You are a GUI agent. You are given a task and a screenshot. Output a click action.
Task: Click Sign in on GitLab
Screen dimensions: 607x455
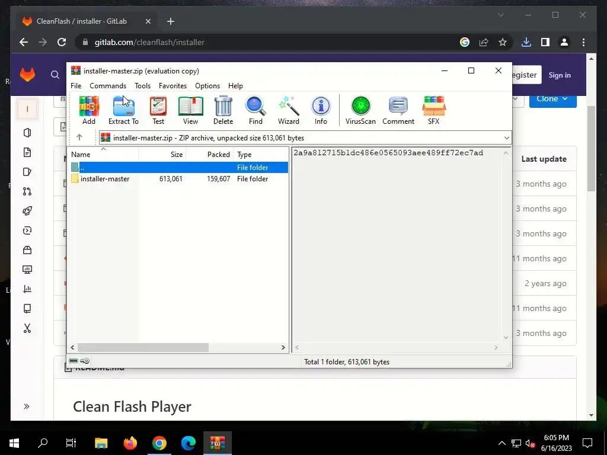click(x=560, y=75)
